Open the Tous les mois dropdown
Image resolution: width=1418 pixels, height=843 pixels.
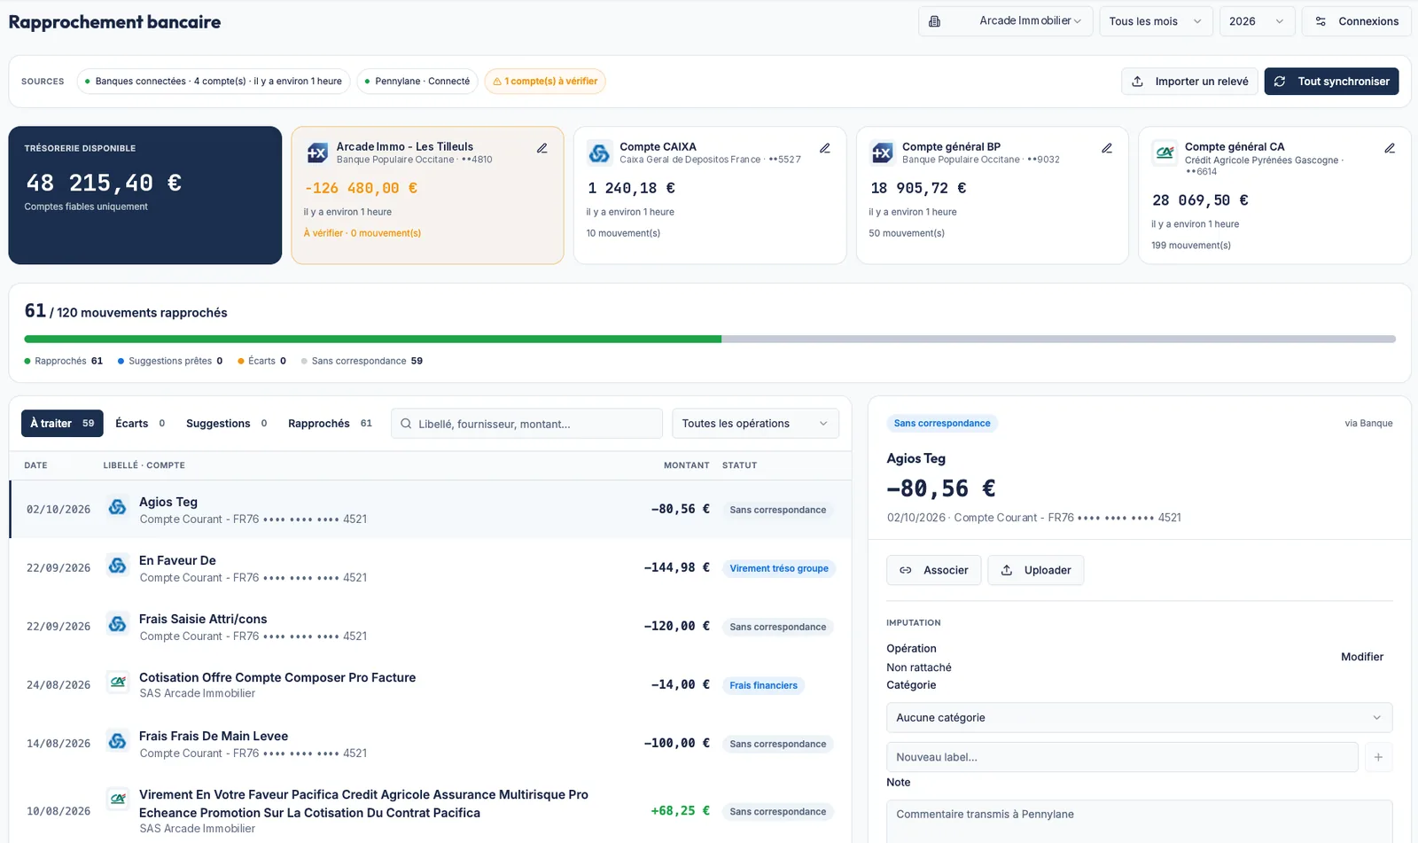coord(1156,21)
